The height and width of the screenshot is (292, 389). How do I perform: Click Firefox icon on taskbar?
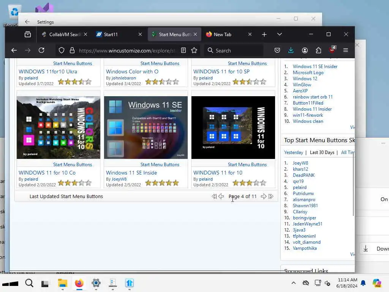click(79, 283)
